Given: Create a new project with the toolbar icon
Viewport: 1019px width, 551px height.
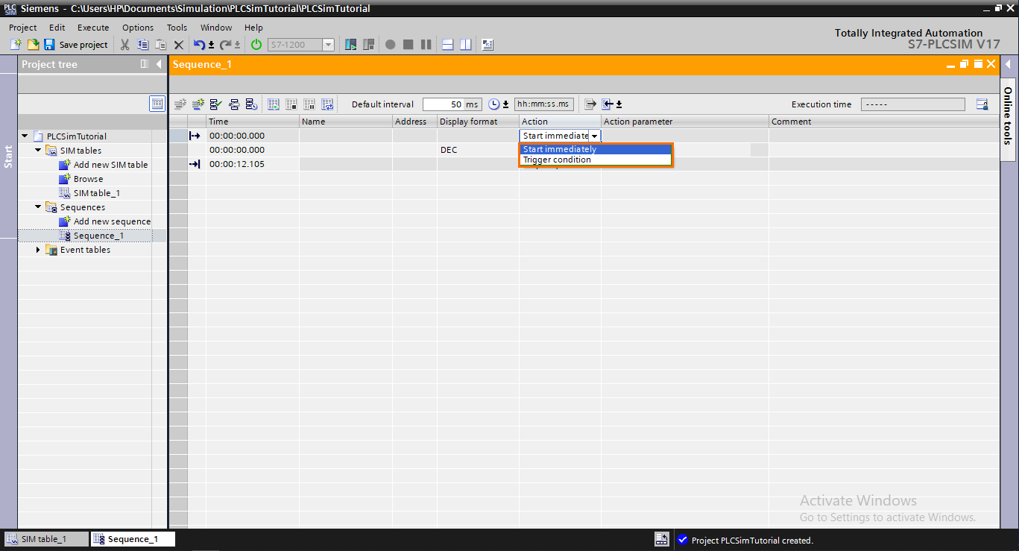Looking at the screenshot, I should tap(16, 45).
